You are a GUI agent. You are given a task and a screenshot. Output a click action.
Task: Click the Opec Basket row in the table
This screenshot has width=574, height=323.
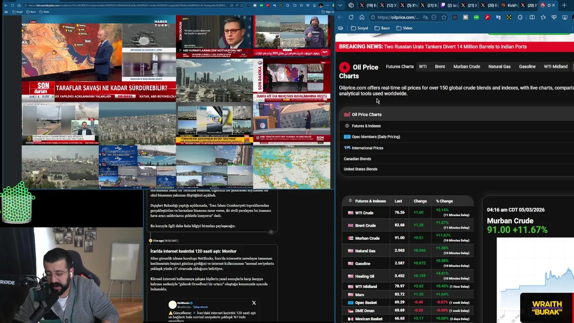(408, 302)
